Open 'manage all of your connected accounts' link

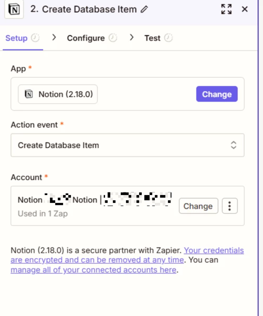(x=93, y=270)
